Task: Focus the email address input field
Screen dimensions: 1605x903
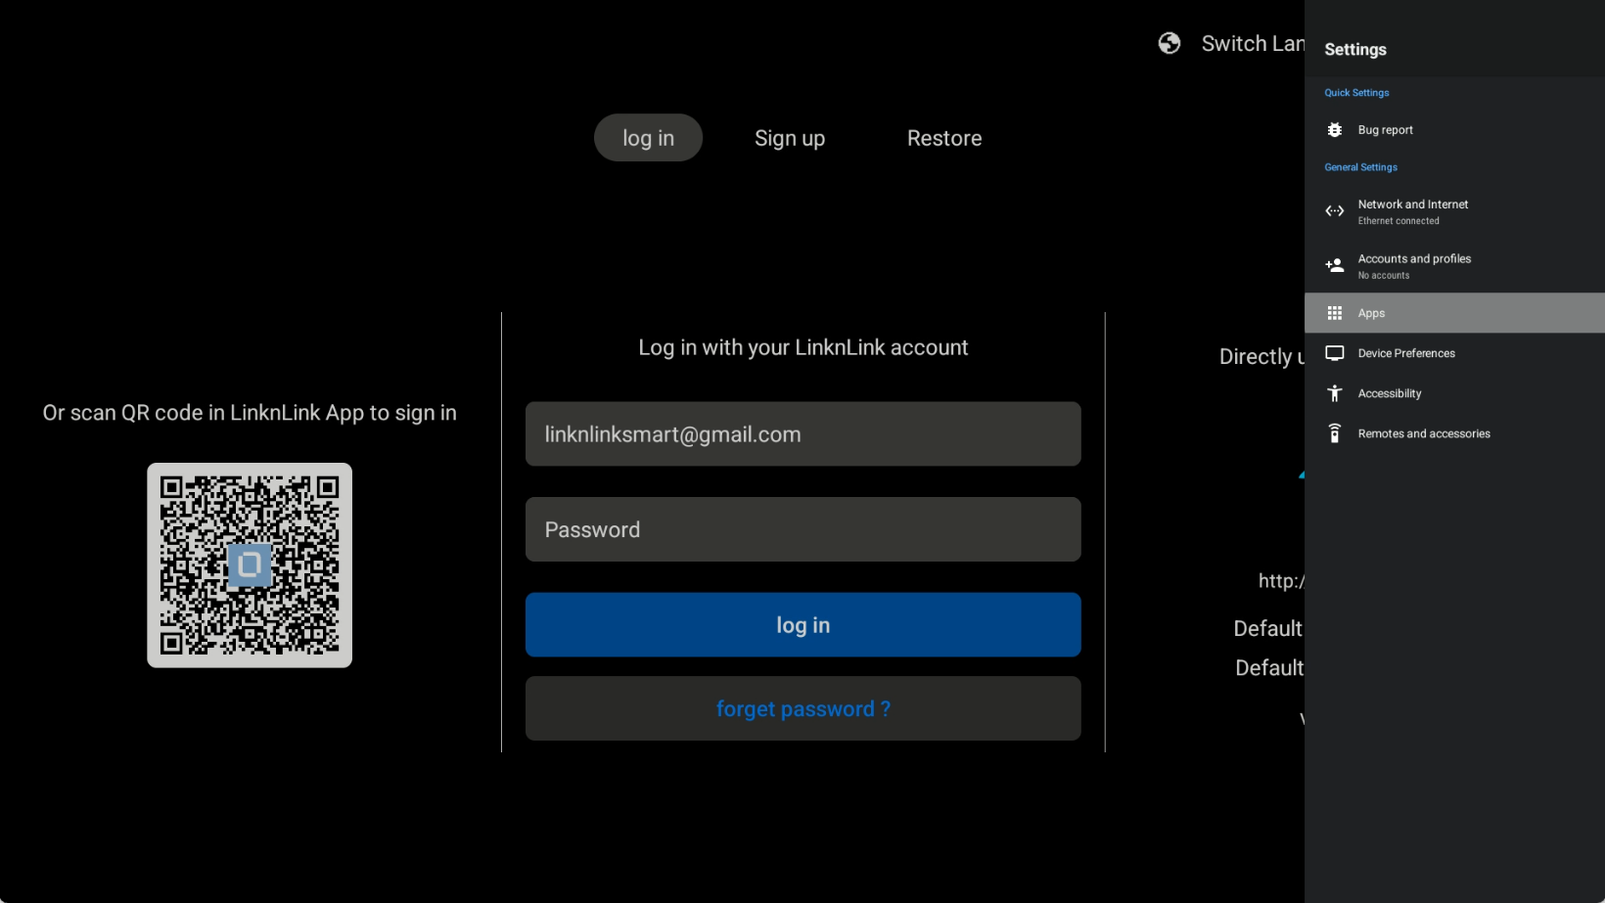Action: 802,434
